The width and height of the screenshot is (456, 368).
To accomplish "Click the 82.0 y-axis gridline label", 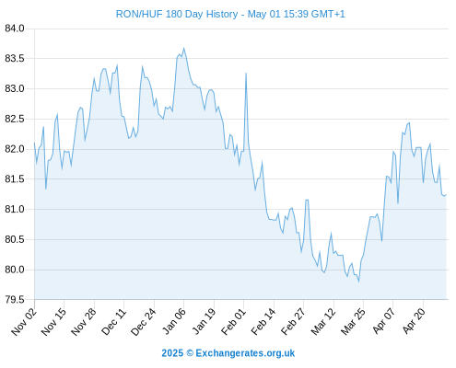I will (x=15, y=149).
